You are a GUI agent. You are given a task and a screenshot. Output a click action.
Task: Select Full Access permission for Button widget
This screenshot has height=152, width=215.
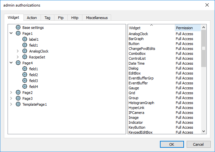(x=184, y=44)
